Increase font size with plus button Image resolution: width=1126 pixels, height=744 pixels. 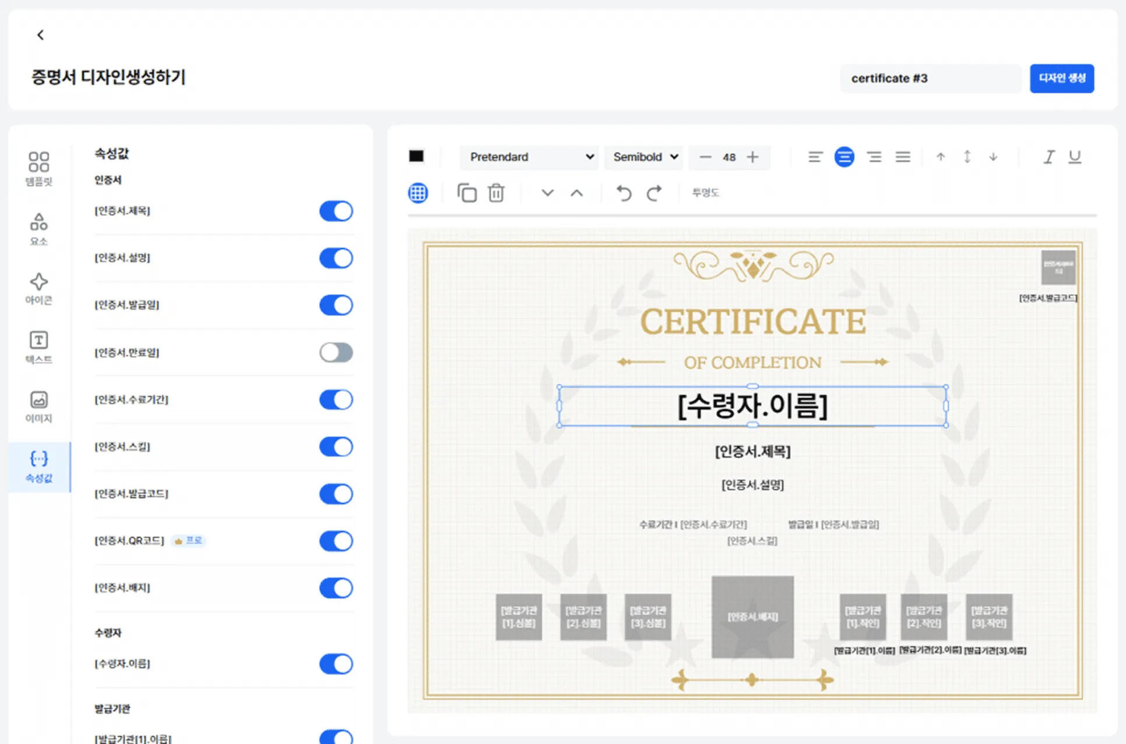[752, 157]
